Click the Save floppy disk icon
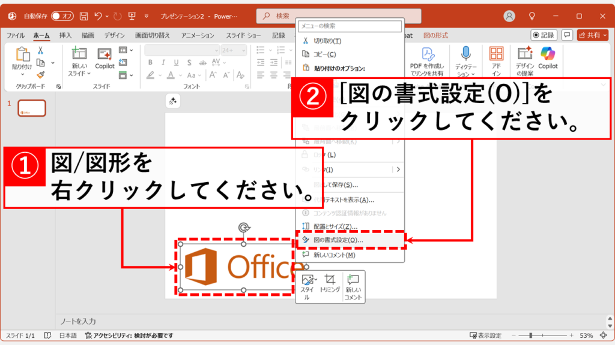615x345 pixels. click(x=83, y=16)
